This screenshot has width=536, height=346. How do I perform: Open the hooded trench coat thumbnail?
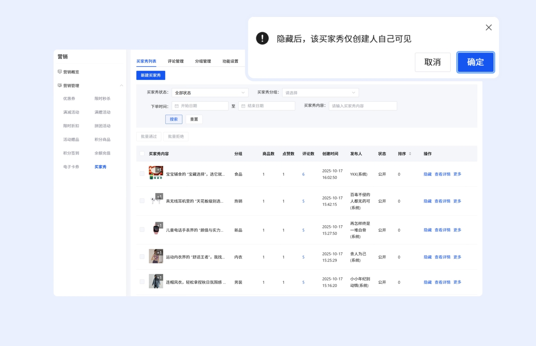click(156, 281)
